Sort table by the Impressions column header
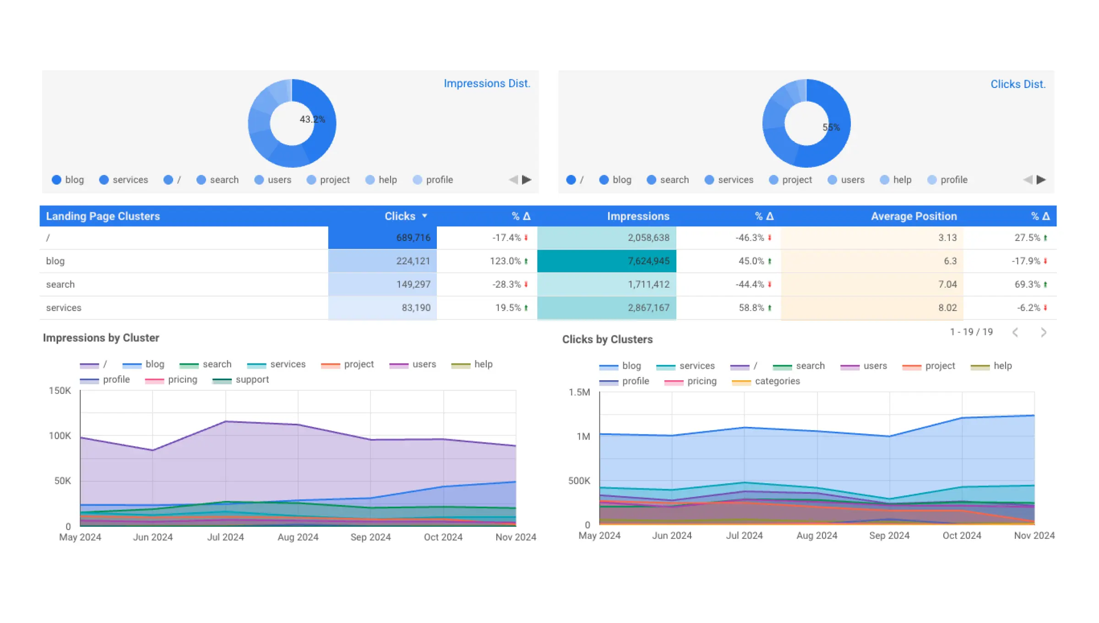The height and width of the screenshot is (623, 1099). (x=638, y=216)
